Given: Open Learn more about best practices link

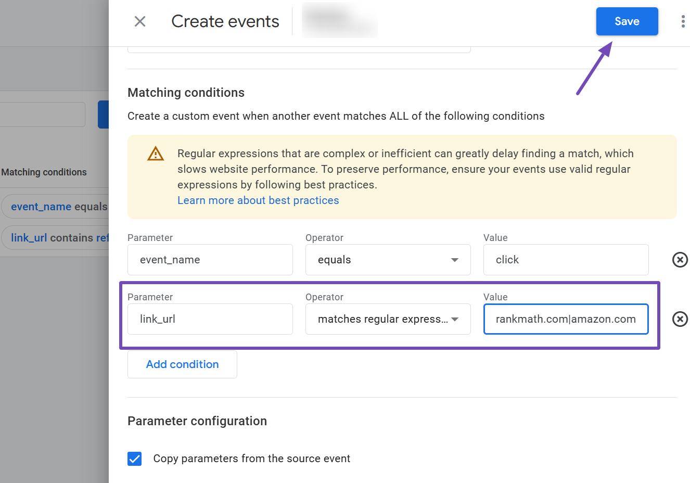Looking at the screenshot, I should click(258, 200).
